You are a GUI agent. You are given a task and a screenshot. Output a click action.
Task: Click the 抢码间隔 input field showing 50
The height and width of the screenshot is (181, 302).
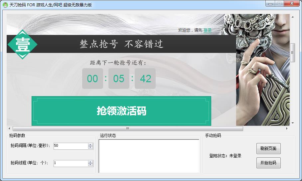click(x=71, y=146)
